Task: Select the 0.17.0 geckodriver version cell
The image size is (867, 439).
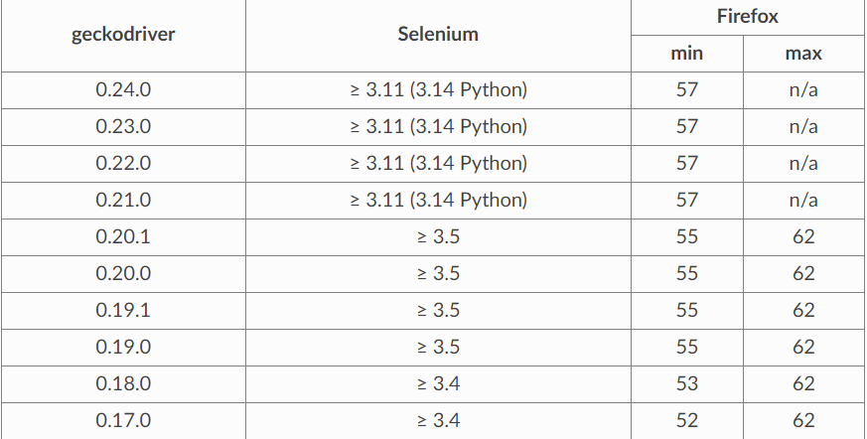Action: pos(123,420)
